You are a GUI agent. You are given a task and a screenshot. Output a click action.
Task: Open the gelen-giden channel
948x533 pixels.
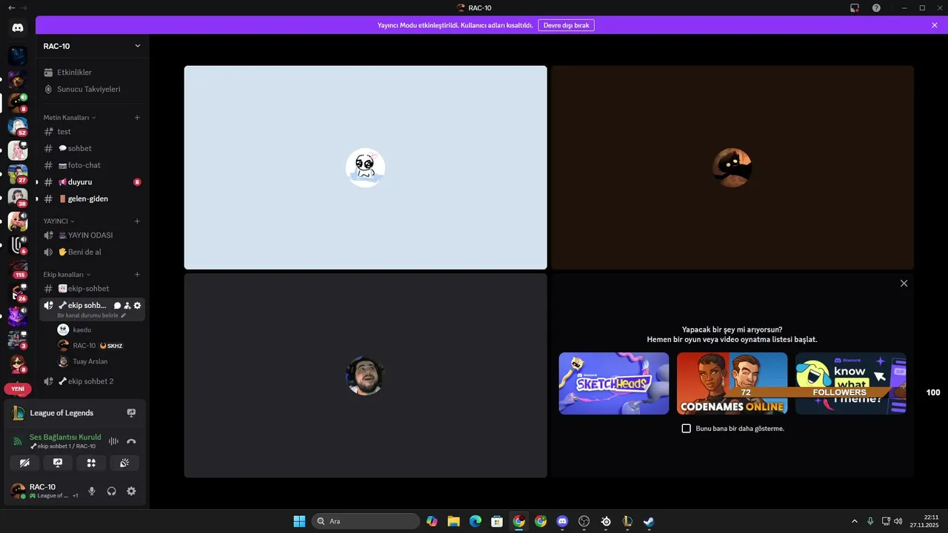point(93,198)
